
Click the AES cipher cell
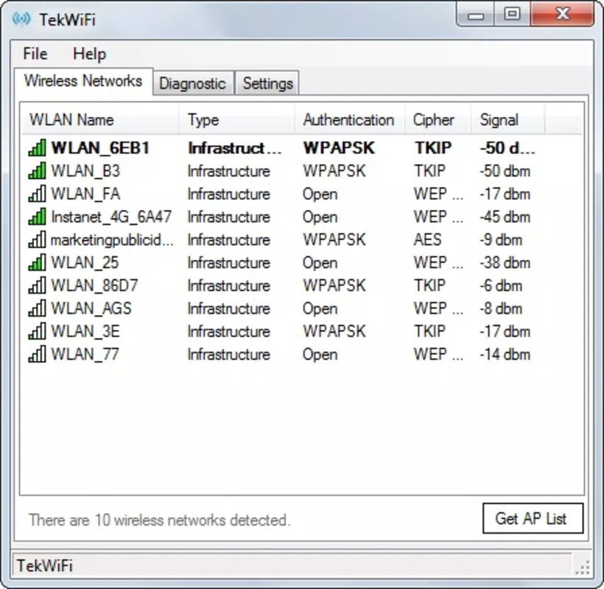tap(427, 239)
